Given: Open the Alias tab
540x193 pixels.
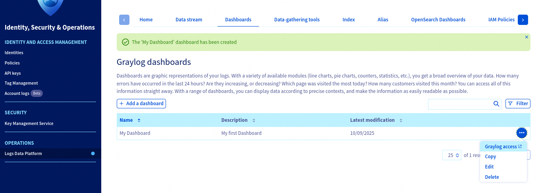Looking at the screenshot, I should (x=383, y=19).
